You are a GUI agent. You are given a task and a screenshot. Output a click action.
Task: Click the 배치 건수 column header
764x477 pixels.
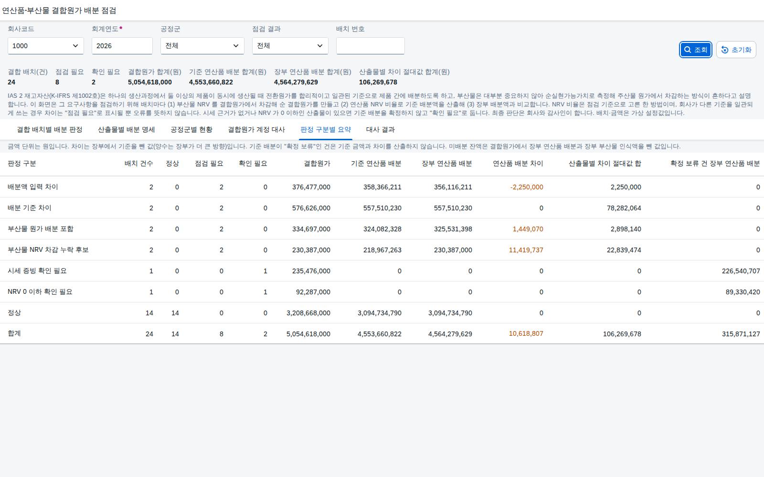point(139,164)
